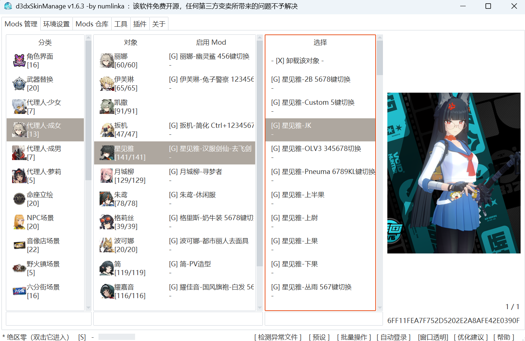
Task: Toggle 窗口透明 in the bottom bar
Action: click(433, 337)
